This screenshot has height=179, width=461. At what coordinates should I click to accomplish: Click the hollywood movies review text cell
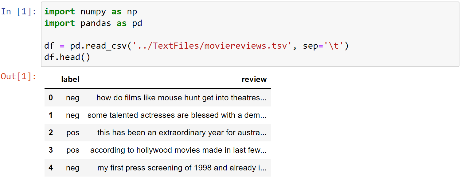(x=178, y=150)
